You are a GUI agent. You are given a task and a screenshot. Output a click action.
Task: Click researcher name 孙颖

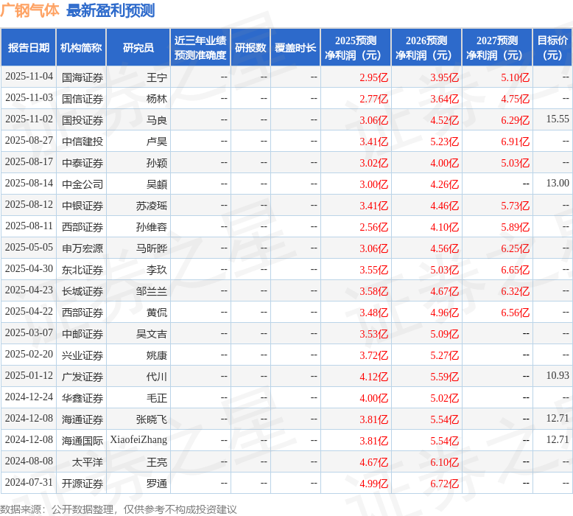coord(157,163)
